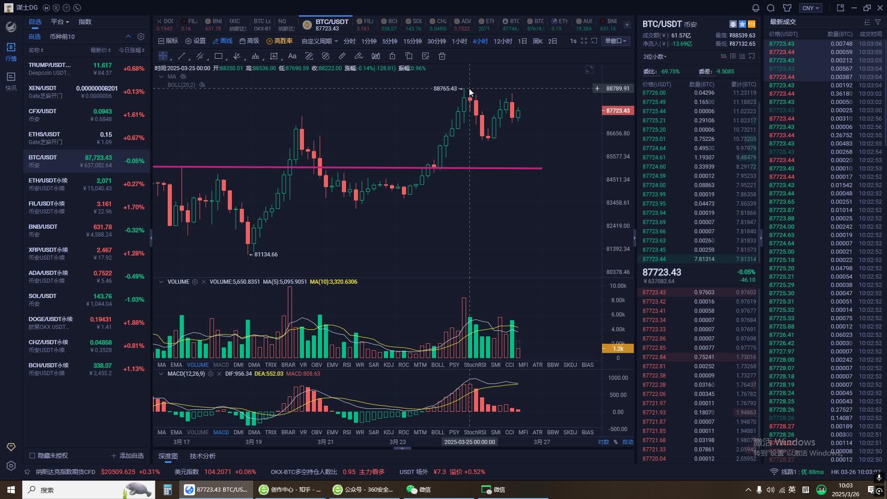
Task: Select the ruler measurement tool
Action: [x=342, y=56]
